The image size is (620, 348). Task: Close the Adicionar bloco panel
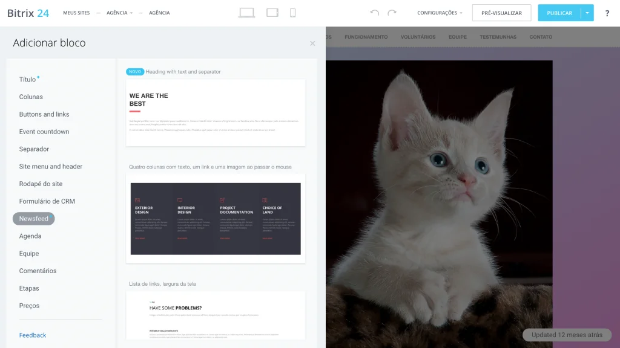312,43
